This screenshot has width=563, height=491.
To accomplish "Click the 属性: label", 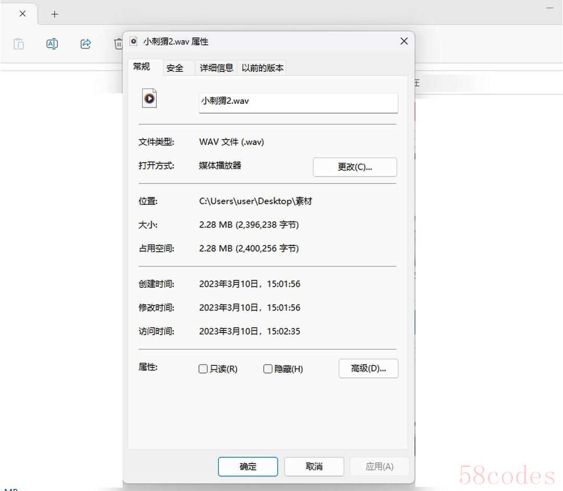I will coord(148,367).
